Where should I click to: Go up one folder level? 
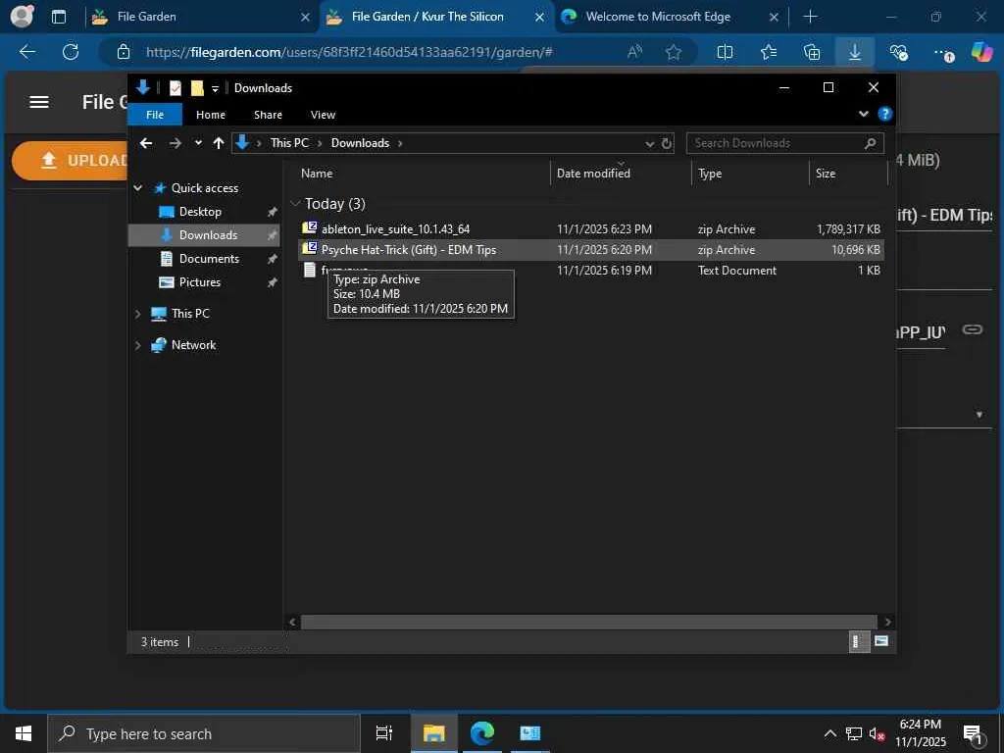219,143
